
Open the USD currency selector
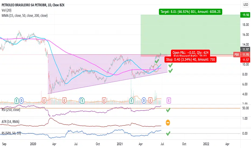coord(246,5)
